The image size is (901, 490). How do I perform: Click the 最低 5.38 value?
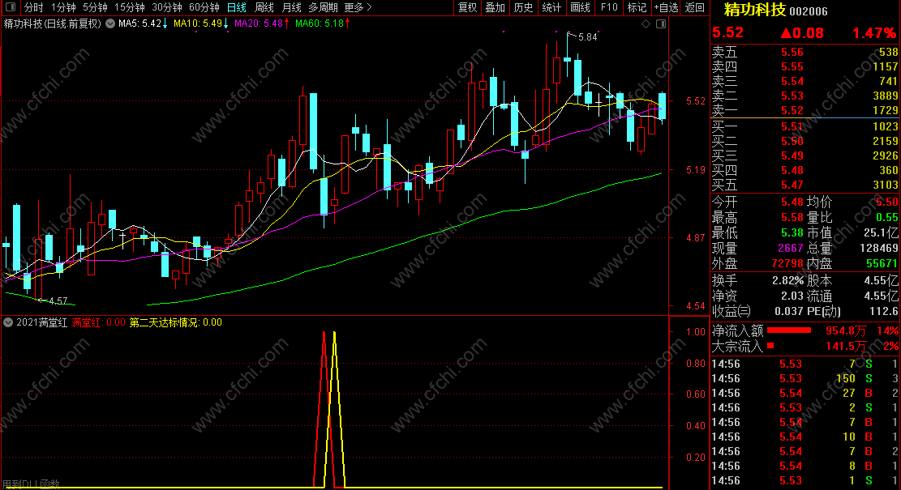(792, 233)
